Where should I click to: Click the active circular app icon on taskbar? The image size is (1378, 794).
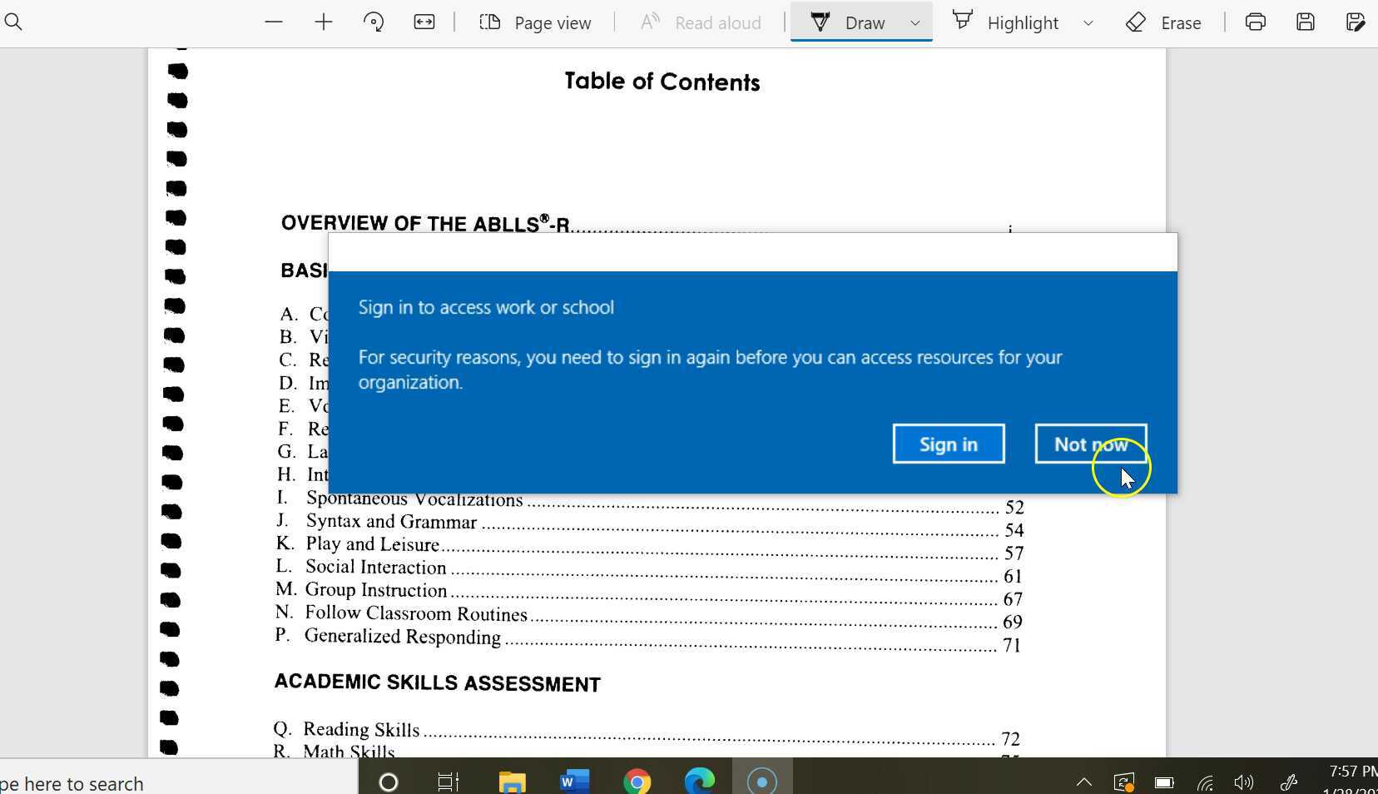pyautogui.click(x=761, y=782)
